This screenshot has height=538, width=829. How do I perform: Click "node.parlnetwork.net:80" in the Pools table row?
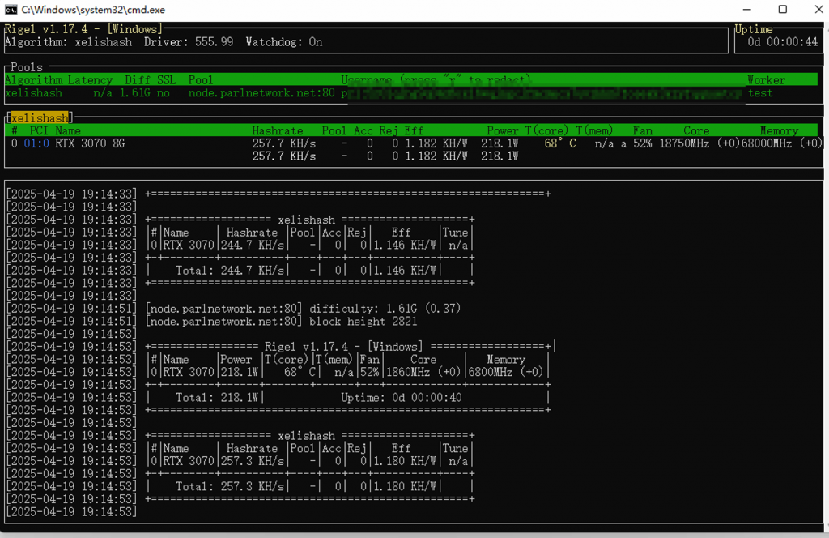[261, 93]
